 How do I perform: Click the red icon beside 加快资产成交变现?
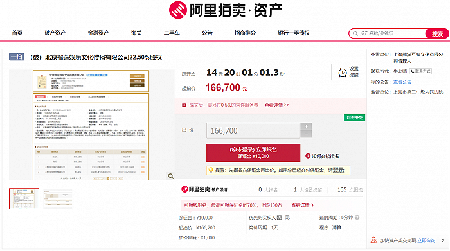[374, 240]
